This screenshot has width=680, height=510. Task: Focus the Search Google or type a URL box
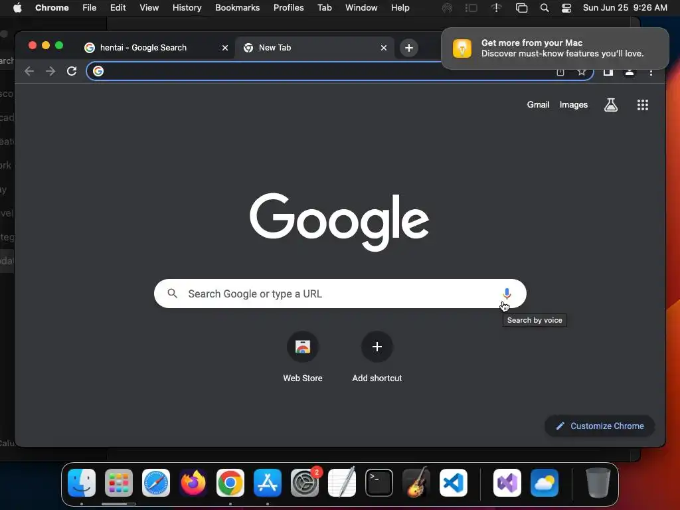coord(340,294)
